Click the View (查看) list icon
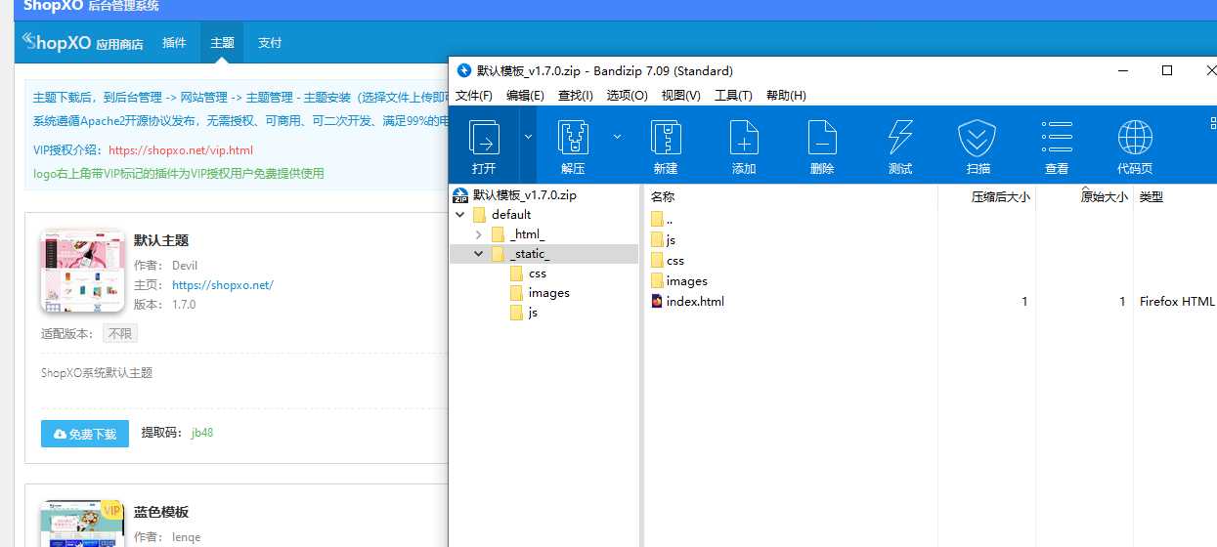The width and height of the screenshot is (1217, 547). tap(1057, 145)
